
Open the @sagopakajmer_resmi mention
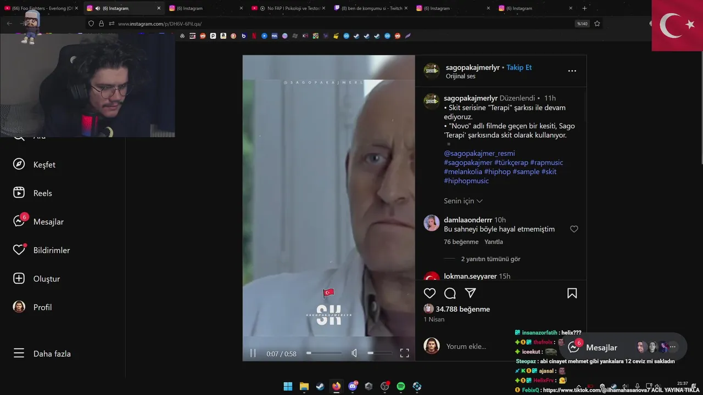(x=479, y=153)
